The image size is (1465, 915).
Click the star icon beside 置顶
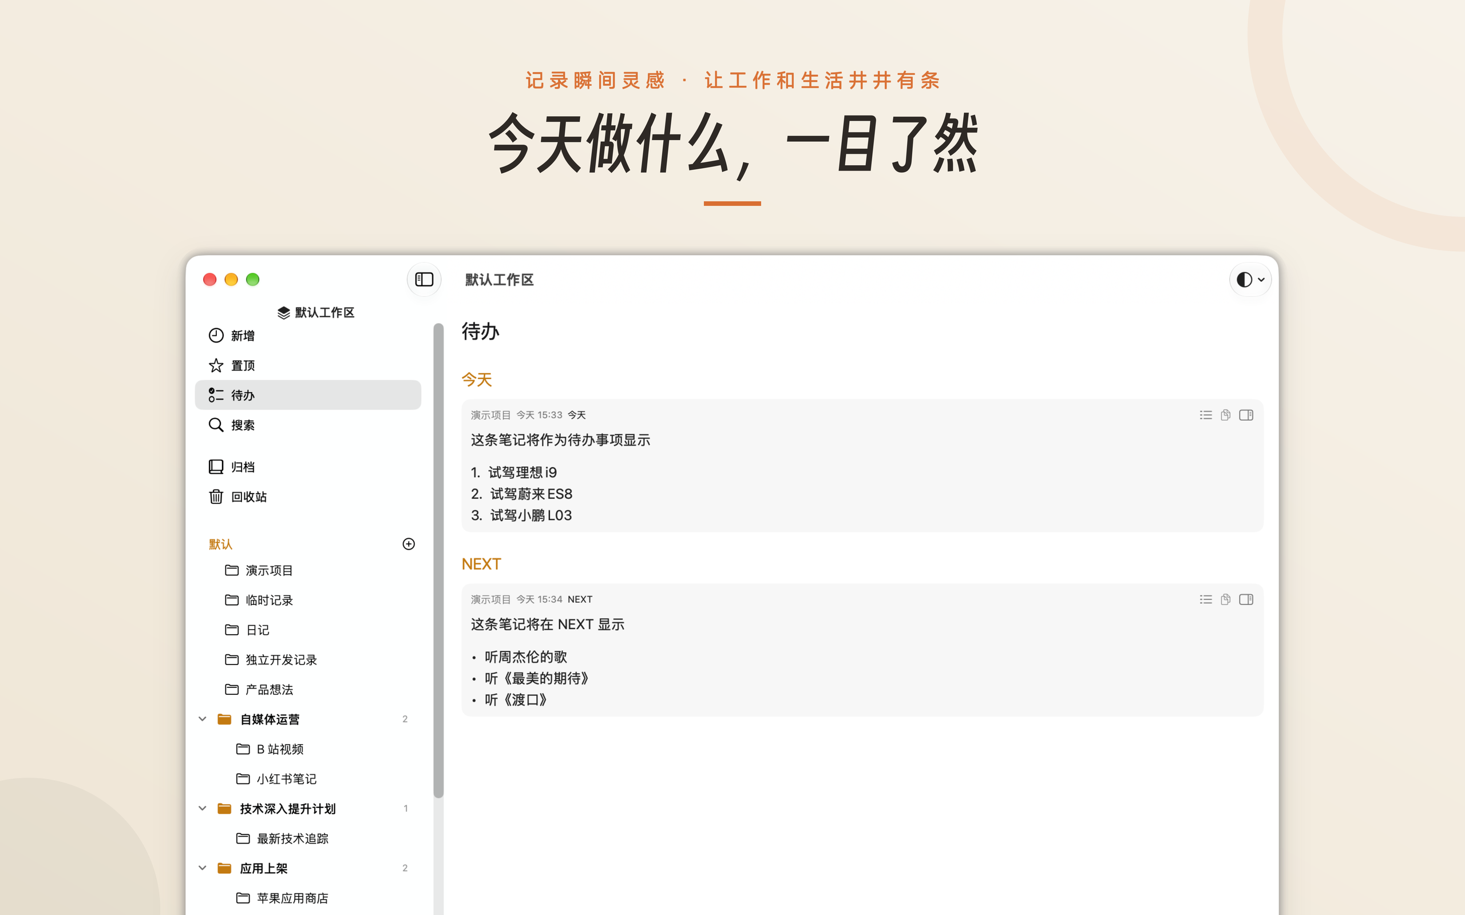pos(216,365)
